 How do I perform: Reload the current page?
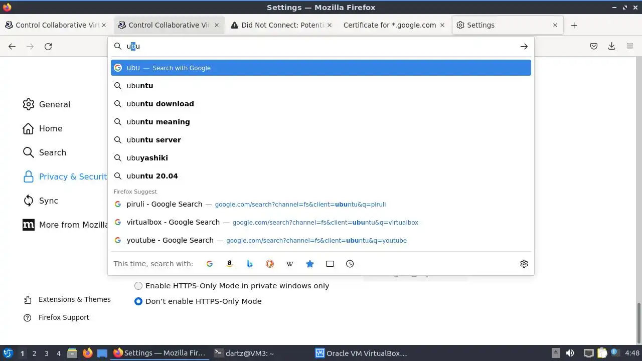click(x=48, y=46)
